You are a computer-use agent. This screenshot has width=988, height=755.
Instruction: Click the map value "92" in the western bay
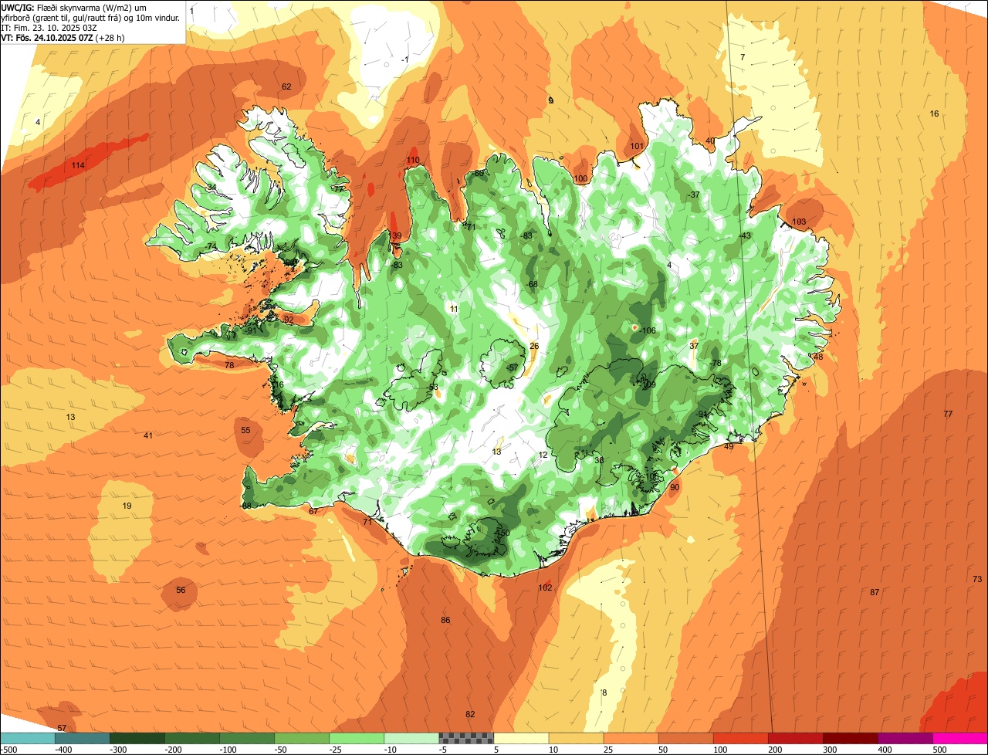point(289,320)
